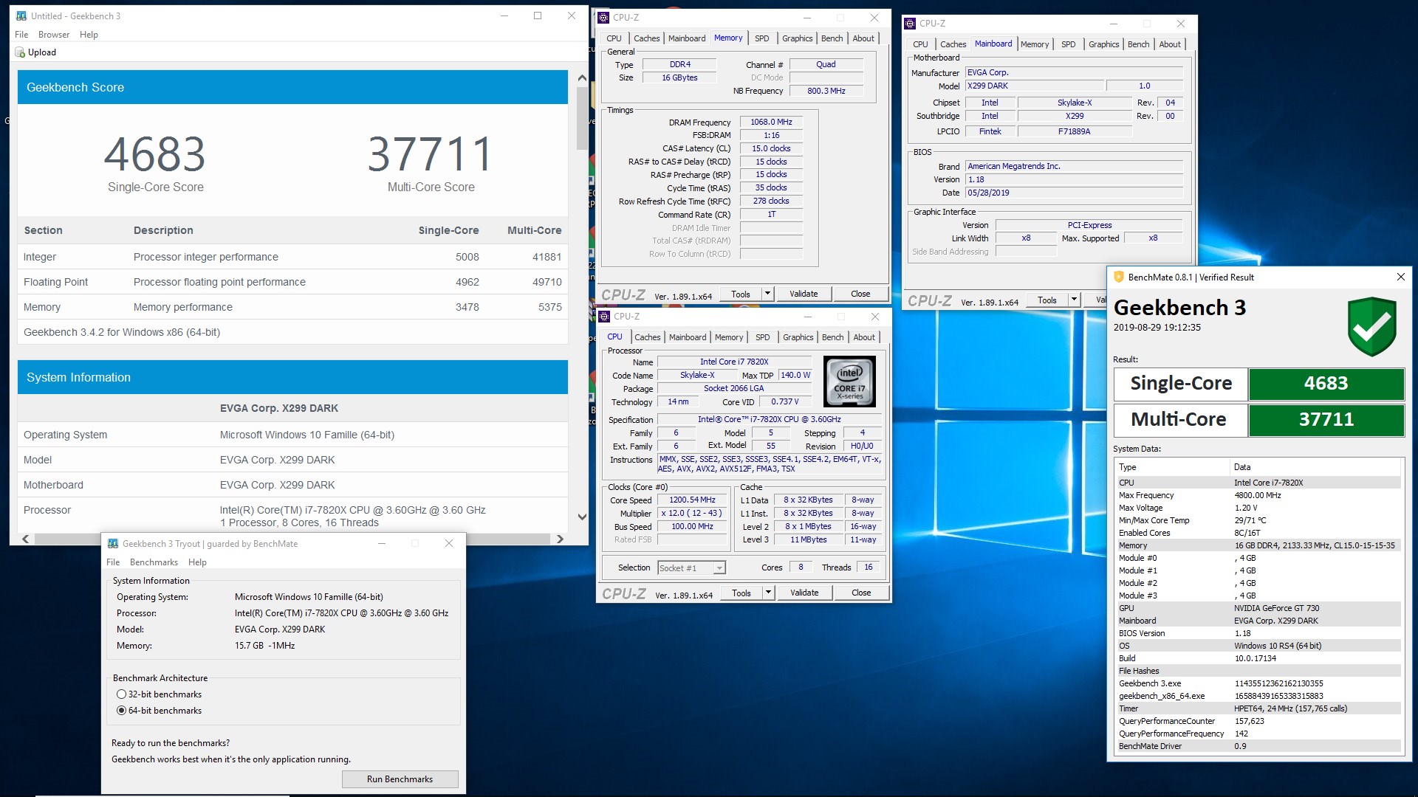The width and height of the screenshot is (1418, 797).
Task: Click Geekbench vertical scrollbar down arrow
Action: tap(582, 517)
